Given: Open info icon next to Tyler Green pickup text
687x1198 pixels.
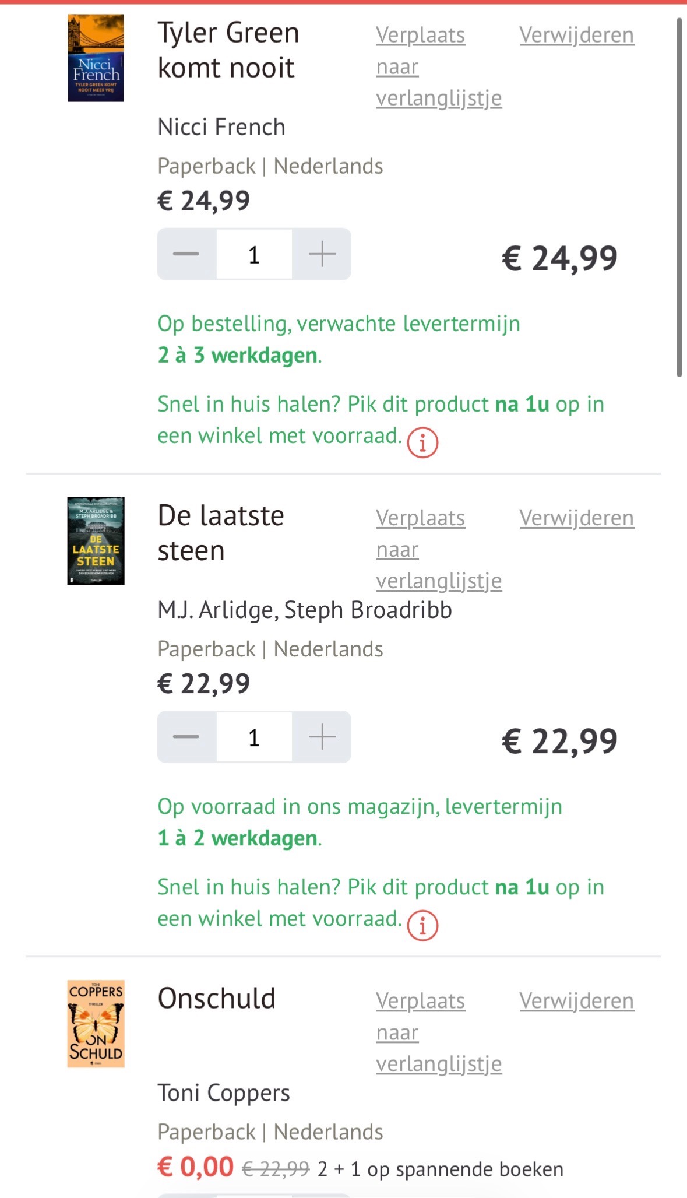Looking at the screenshot, I should point(421,443).
